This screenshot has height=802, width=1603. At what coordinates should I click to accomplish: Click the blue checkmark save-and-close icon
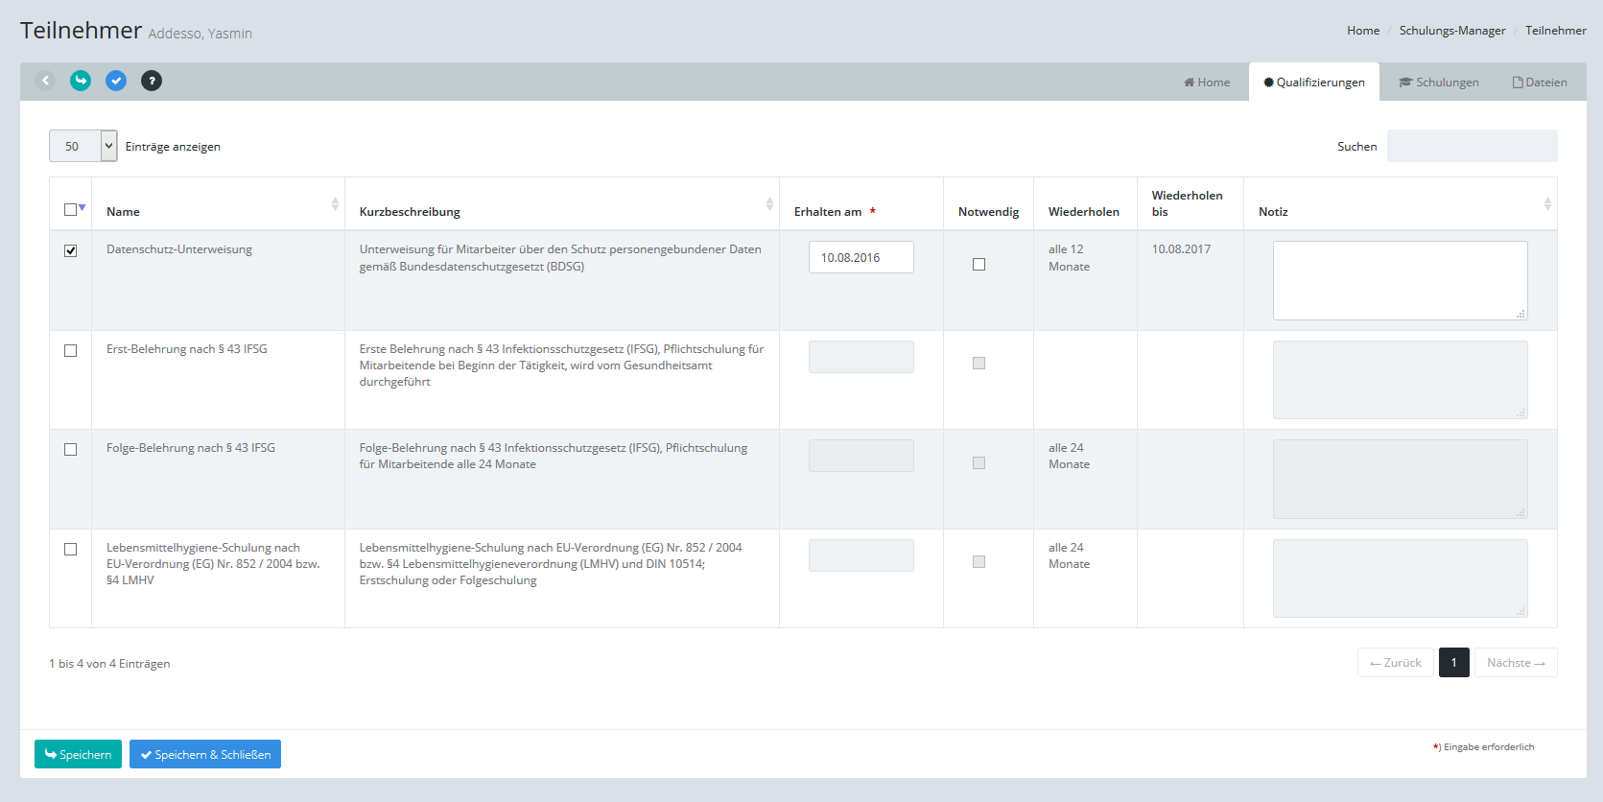tap(116, 81)
